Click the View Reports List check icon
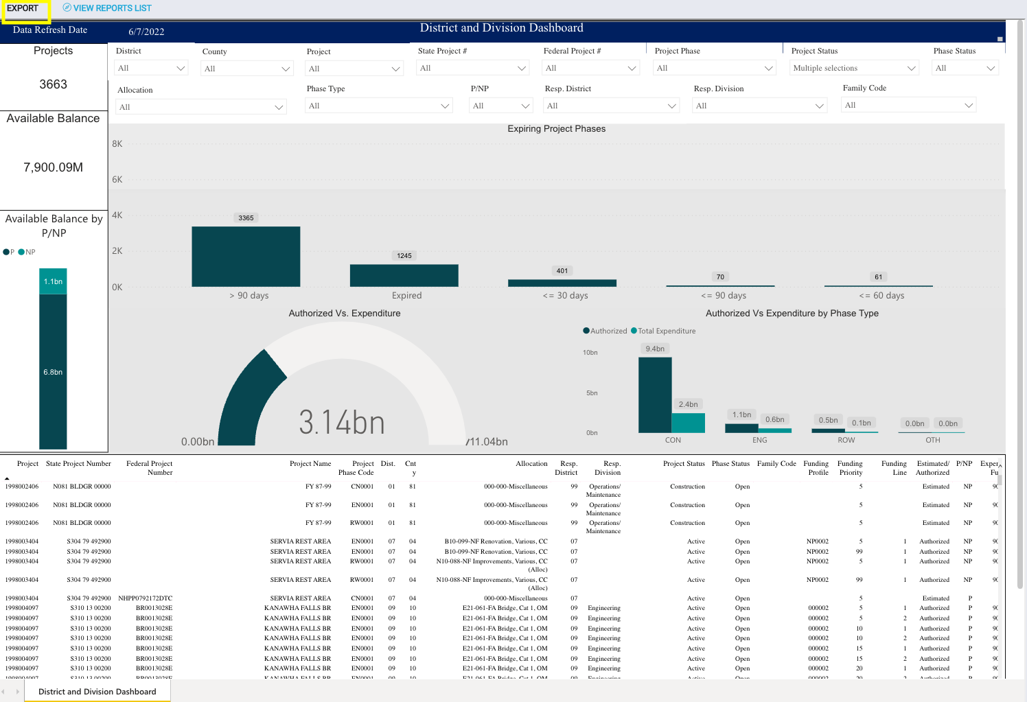The width and height of the screenshot is (1027, 702). pyautogui.click(x=67, y=8)
